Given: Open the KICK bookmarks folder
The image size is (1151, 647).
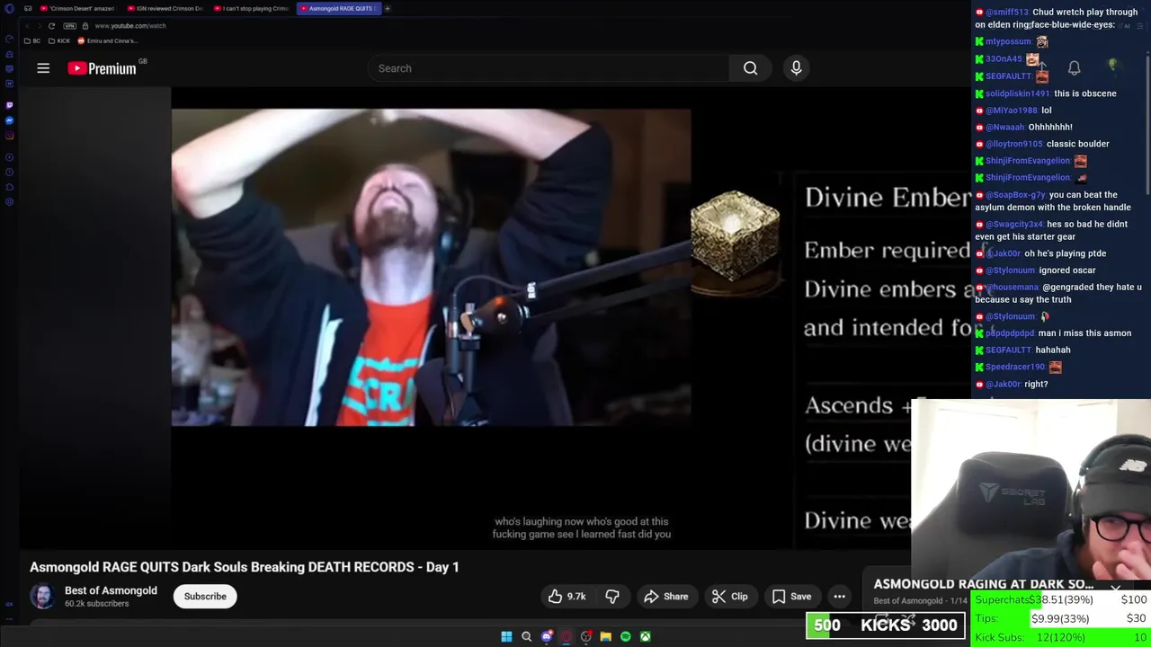Looking at the screenshot, I should point(58,41).
